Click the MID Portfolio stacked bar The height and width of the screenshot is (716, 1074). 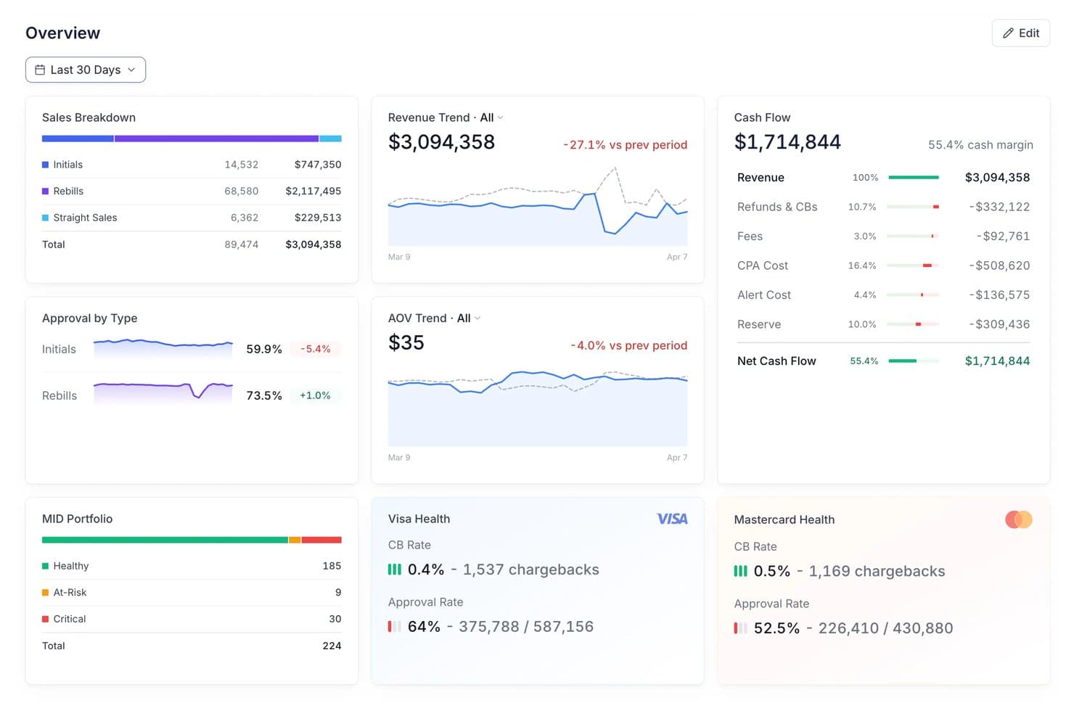point(192,540)
